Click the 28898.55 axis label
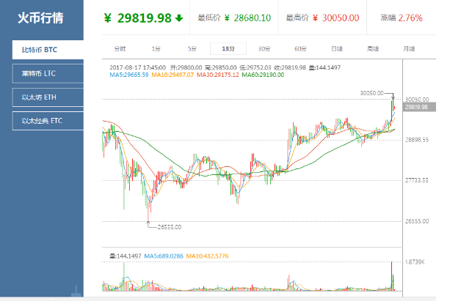 pyautogui.click(x=417, y=140)
